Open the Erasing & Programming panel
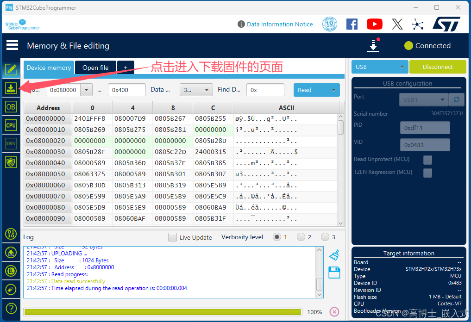Screen dimensions: 471x322 click(x=11, y=88)
